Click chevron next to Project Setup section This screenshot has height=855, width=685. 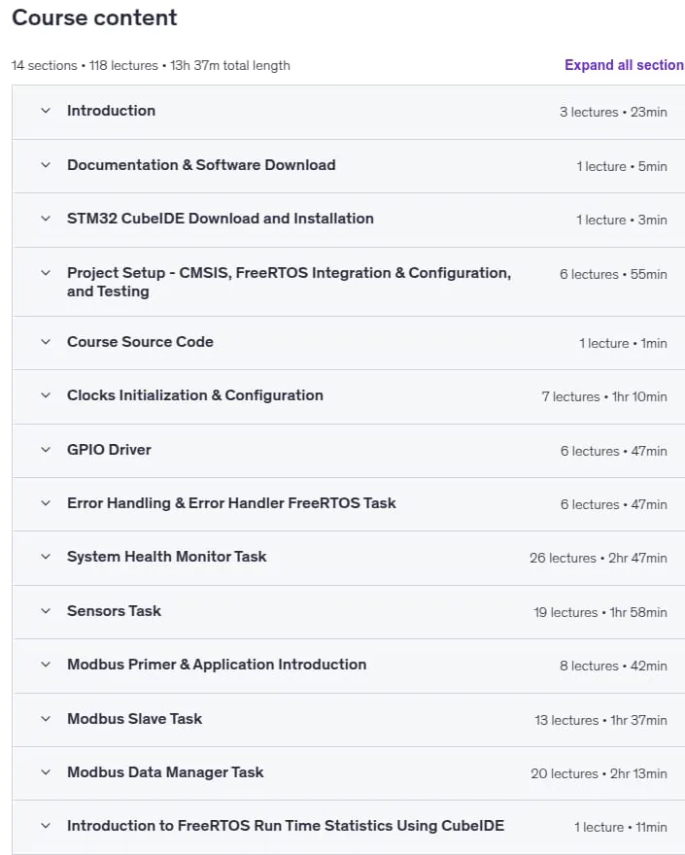[x=46, y=273]
